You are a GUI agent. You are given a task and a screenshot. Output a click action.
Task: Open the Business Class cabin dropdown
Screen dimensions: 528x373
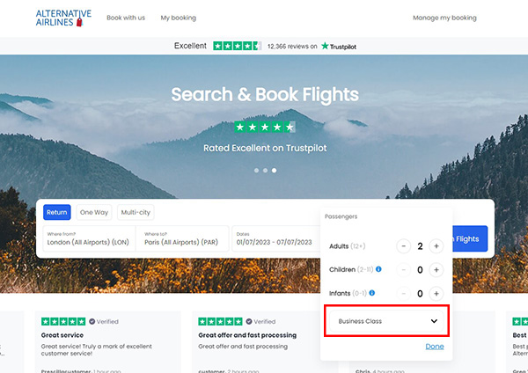point(386,321)
